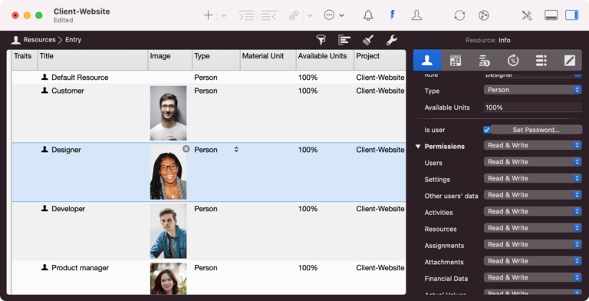Switch to the percent progress inspector tab

[x=513, y=60]
